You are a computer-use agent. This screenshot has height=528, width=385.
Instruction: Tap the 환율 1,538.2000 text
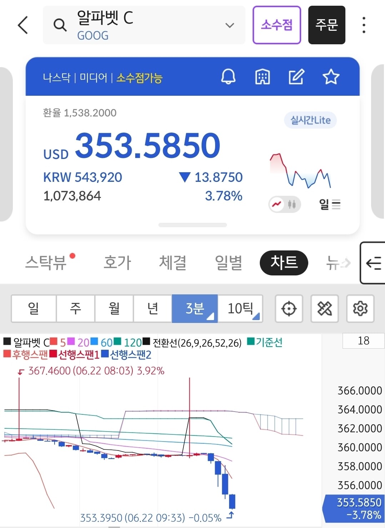[80, 113]
